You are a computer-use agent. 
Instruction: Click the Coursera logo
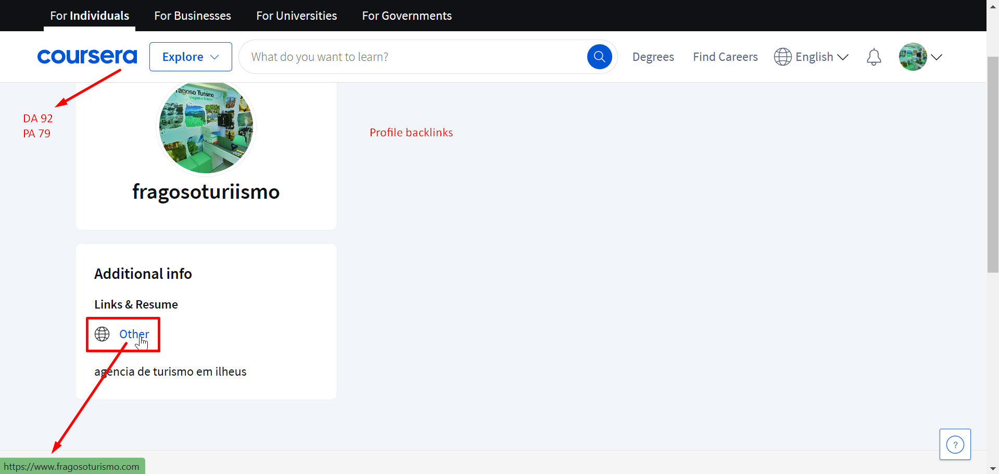[x=87, y=57]
